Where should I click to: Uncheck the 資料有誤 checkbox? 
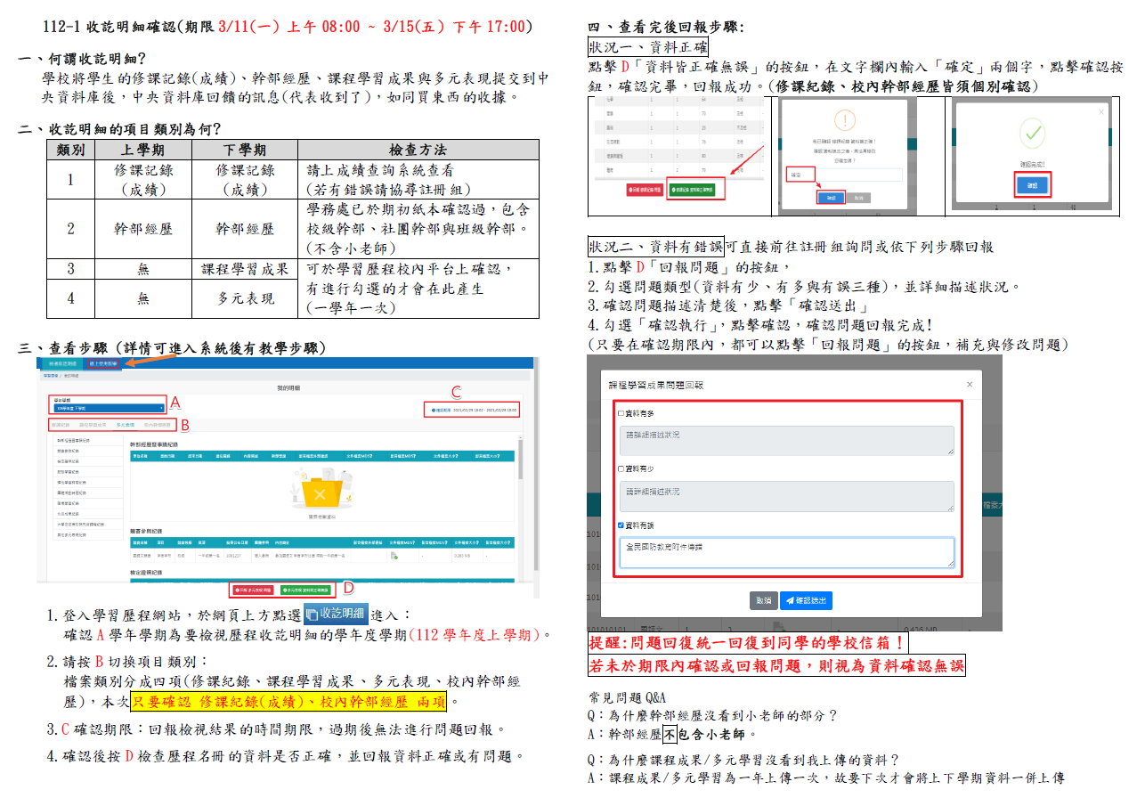(x=621, y=525)
